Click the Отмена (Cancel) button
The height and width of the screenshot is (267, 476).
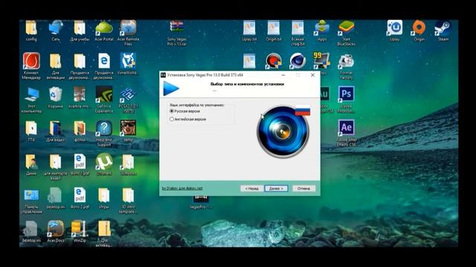click(x=303, y=188)
